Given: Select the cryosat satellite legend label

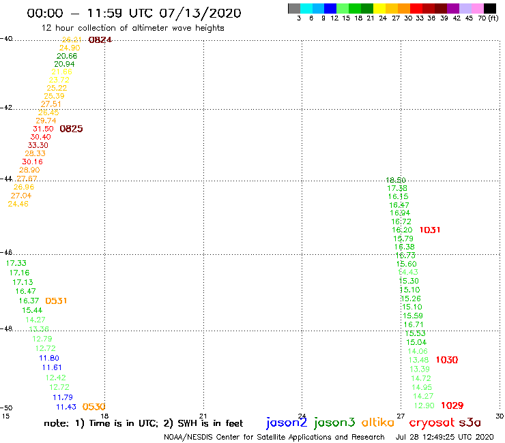Looking at the screenshot, I should coord(432,423).
